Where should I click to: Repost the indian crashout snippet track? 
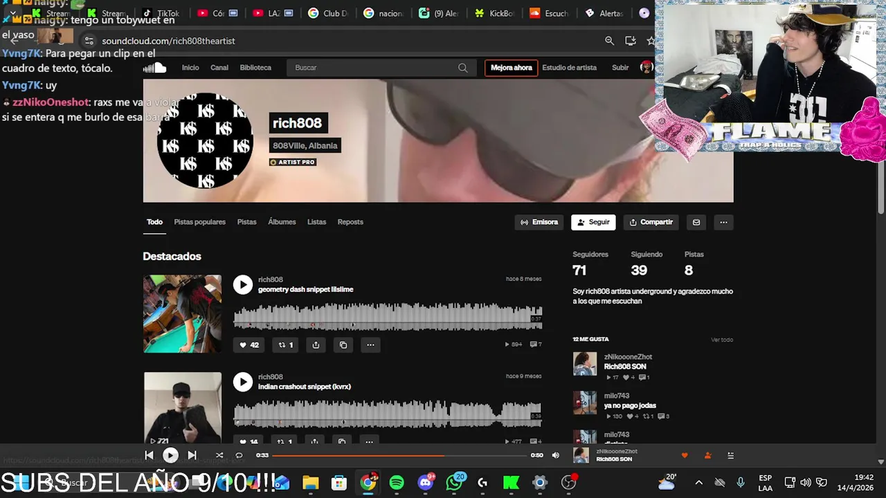click(x=284, y=441)
